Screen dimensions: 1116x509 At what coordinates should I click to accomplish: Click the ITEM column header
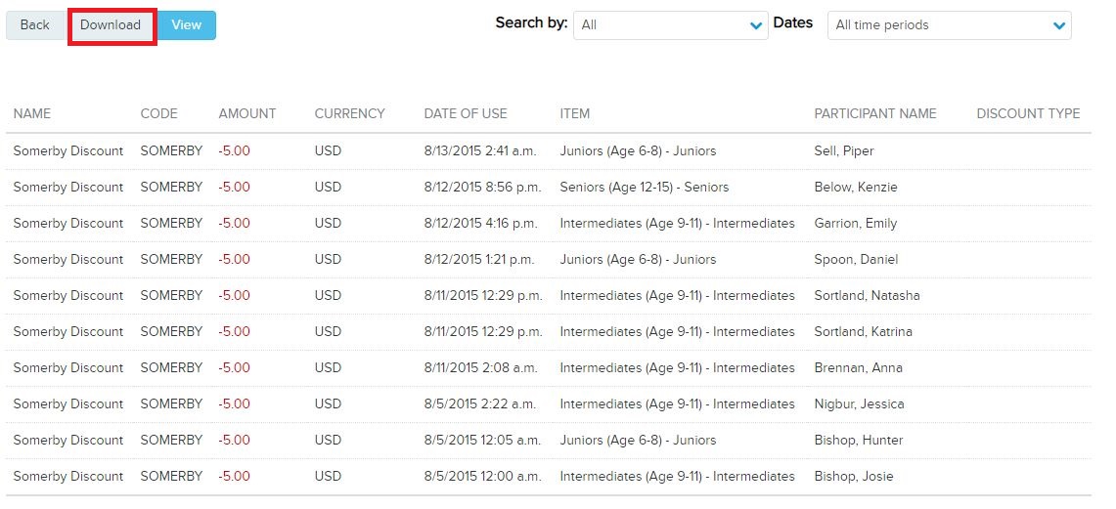(x=574, y=113)
